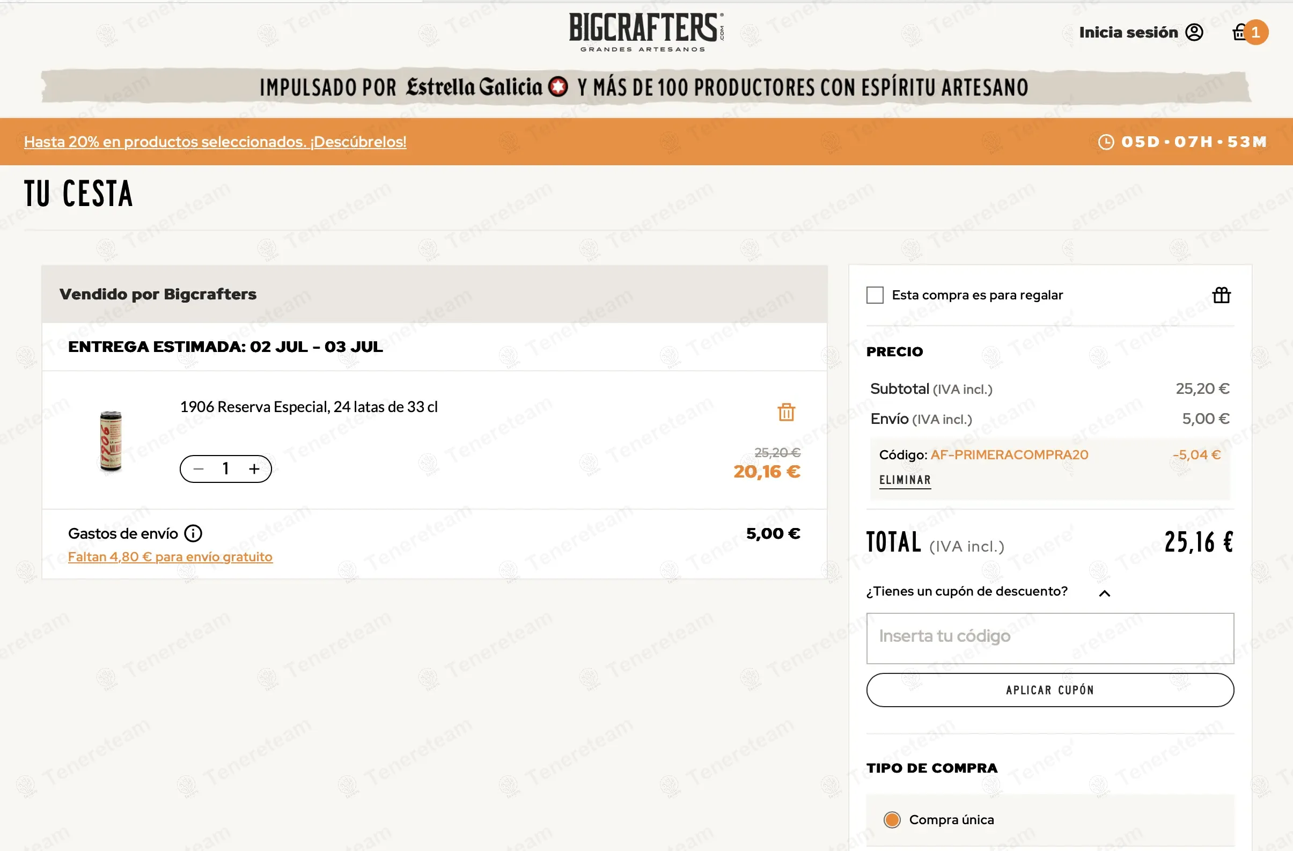Click the total amount '25,16 €'
Screen dimensions: 1293x851
[1199, 542]
